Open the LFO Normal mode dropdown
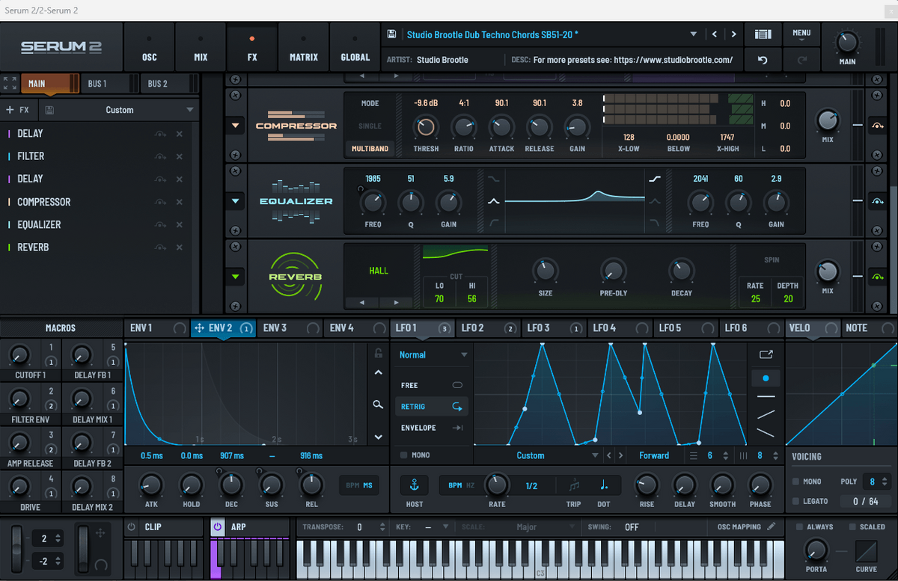The width and height of the screenshot is (898, 581). 433,354
